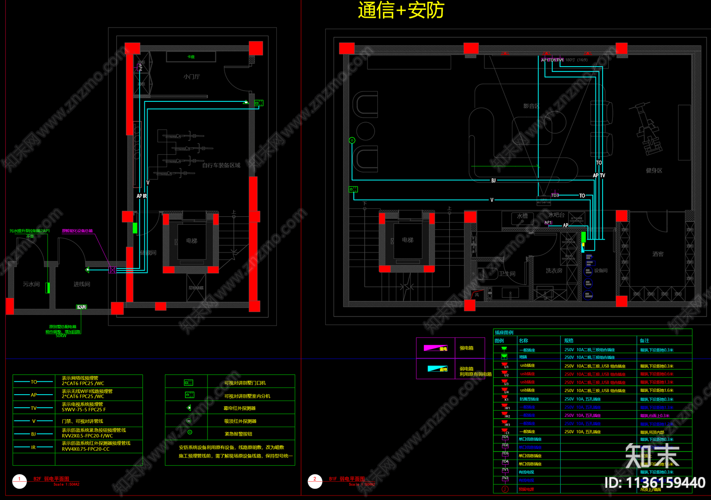Image resolution: width=711 pixels, height=500 pixels.
Task: Select the magenta 强电箱 legend symbol
Action: tap(435, 348)
